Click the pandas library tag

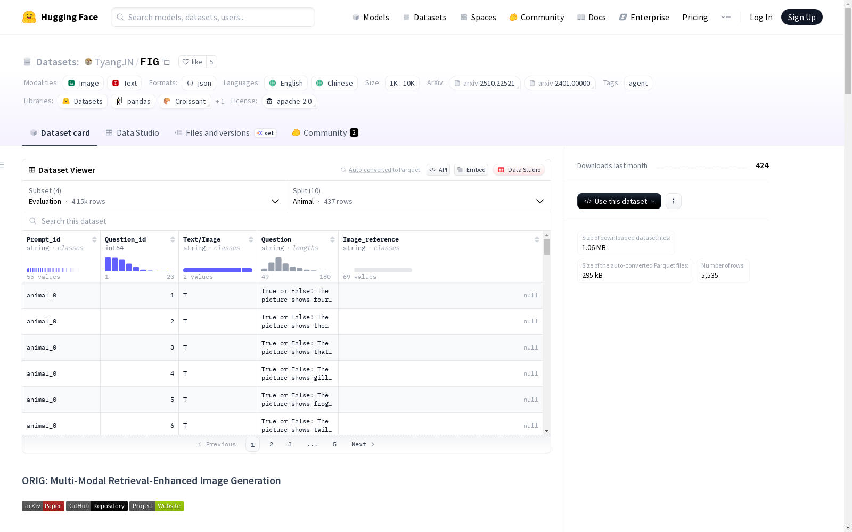click(x=133, y=101)
